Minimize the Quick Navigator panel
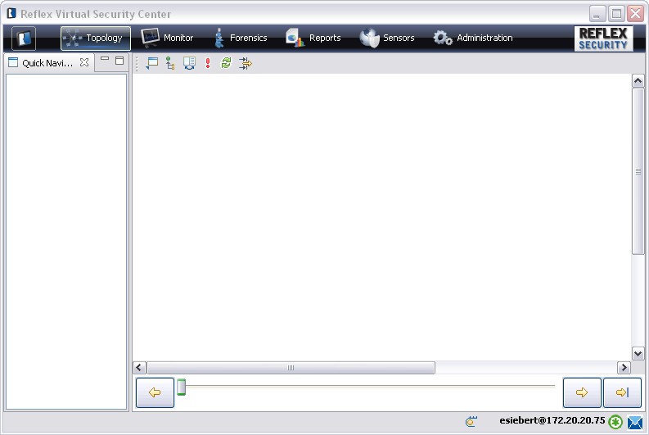Viewport: 649px width, 435px height. [x=105, y=60]
